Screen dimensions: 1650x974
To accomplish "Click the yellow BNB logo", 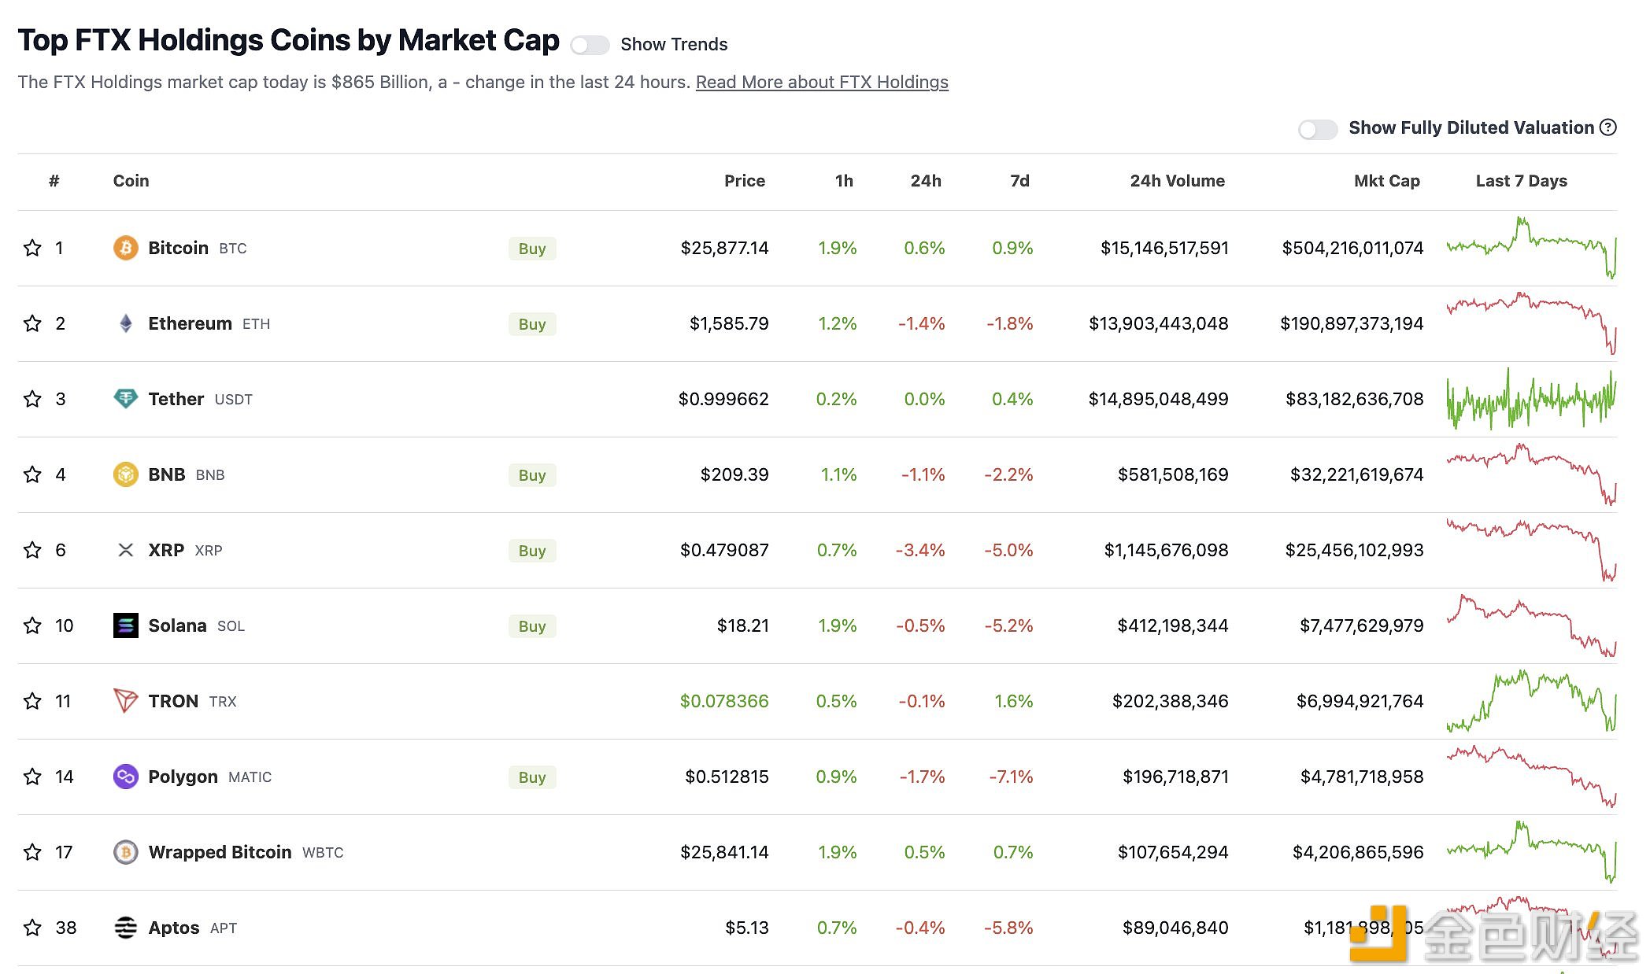I will (125, 474).
